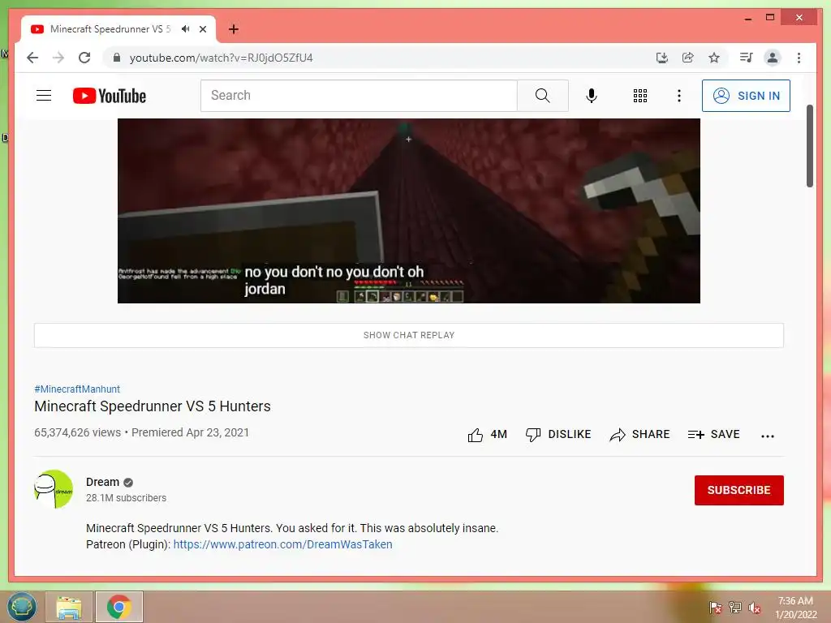The height and width of the screenshot is (623, 831).
Task: Click the 28.1M subscribers text
Action: [x=126, y=498]
